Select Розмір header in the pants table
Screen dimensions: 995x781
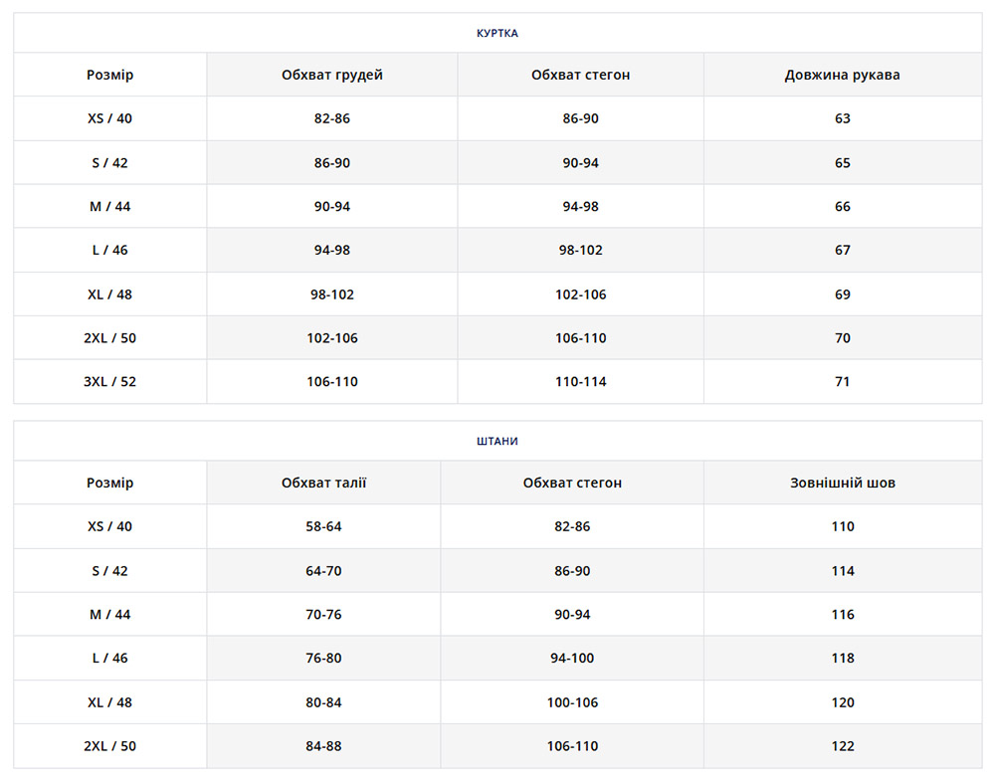[x=109, y=483]
